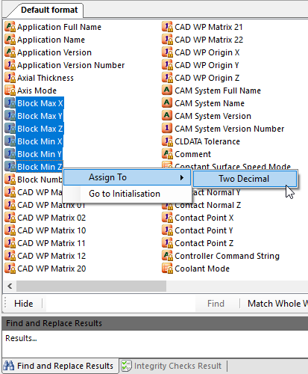Screen dimensions: 308x374
Task: Click the Axis Mode group icon
Action: (10, 91)
